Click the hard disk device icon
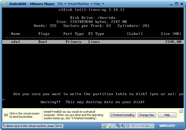The image size is (186, 130). click(x=104, y=126)
